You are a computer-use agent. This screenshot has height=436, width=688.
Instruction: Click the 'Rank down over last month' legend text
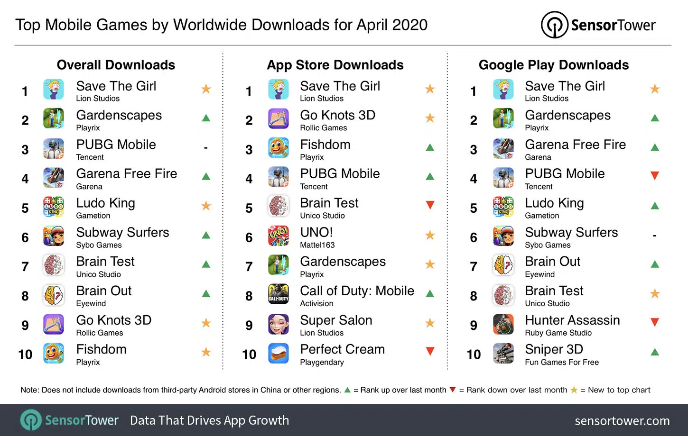click(517, 390)
